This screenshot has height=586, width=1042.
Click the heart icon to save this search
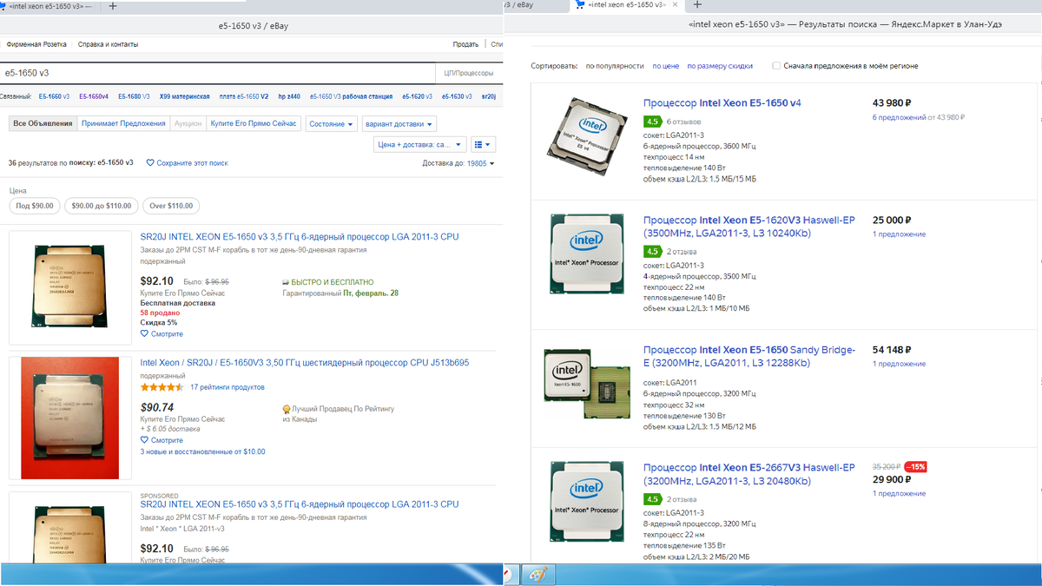click(150, 163)
